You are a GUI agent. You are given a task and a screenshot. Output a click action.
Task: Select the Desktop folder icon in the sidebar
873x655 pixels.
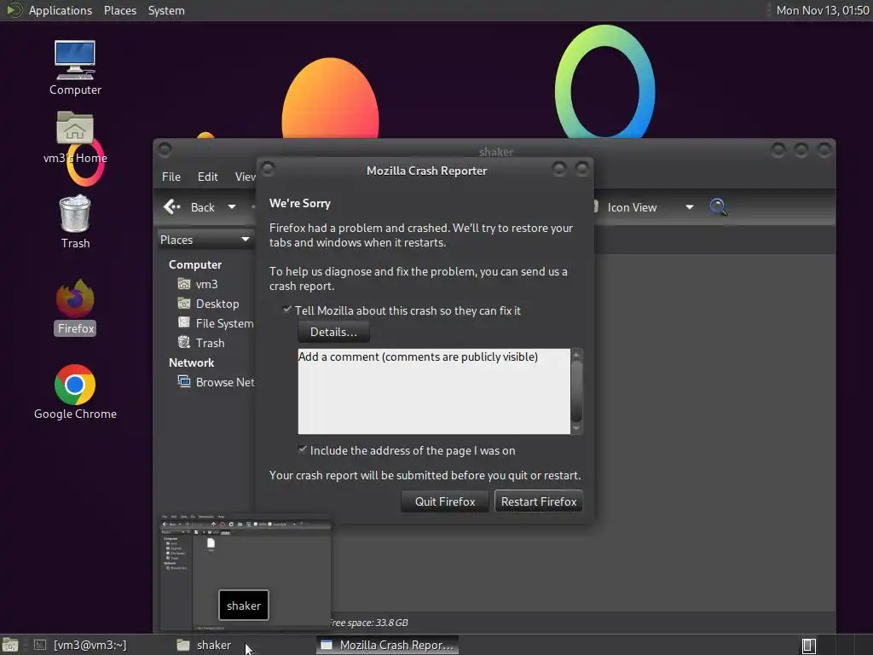(184, 304)
